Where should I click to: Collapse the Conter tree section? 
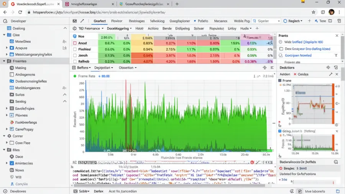(4, 136)
